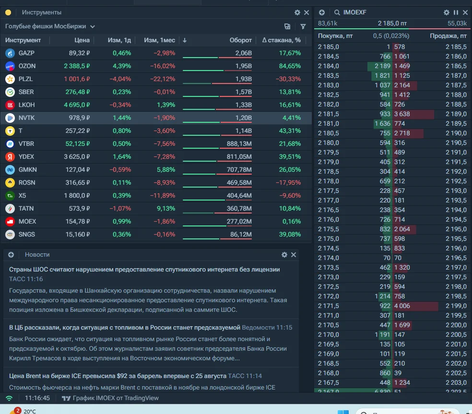Sort by 'Оборот' column header
The height and width of the screenshot is (414, 472).
(240, 40)
